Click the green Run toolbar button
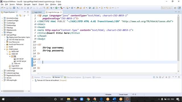This screenshot has height=102, width=182. 56,8
